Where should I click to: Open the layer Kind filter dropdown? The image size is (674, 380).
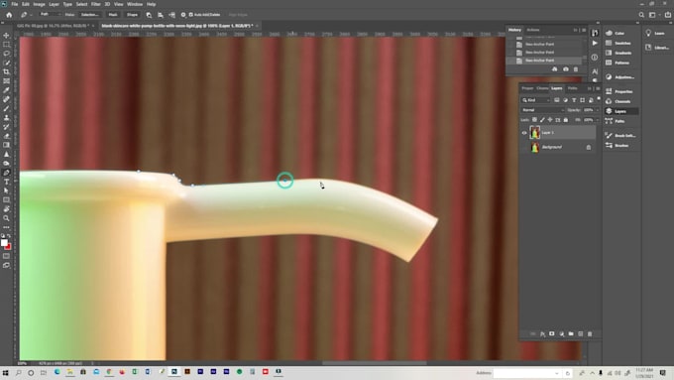[535, 100]
